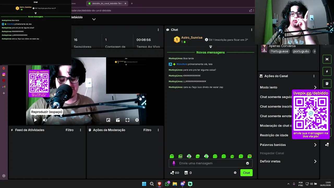Click the Restrição de idade row
Viewport: 334px width, 188px height.
pyautogui.click(x=275, y=135)
